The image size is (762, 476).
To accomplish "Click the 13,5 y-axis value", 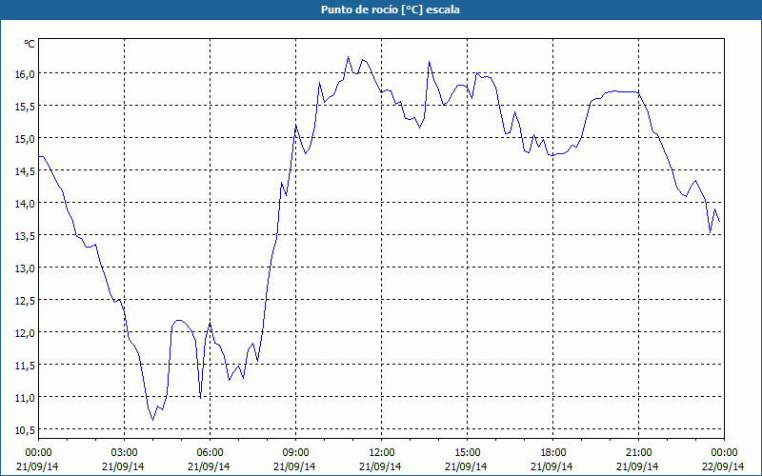I will click(25, 235).
